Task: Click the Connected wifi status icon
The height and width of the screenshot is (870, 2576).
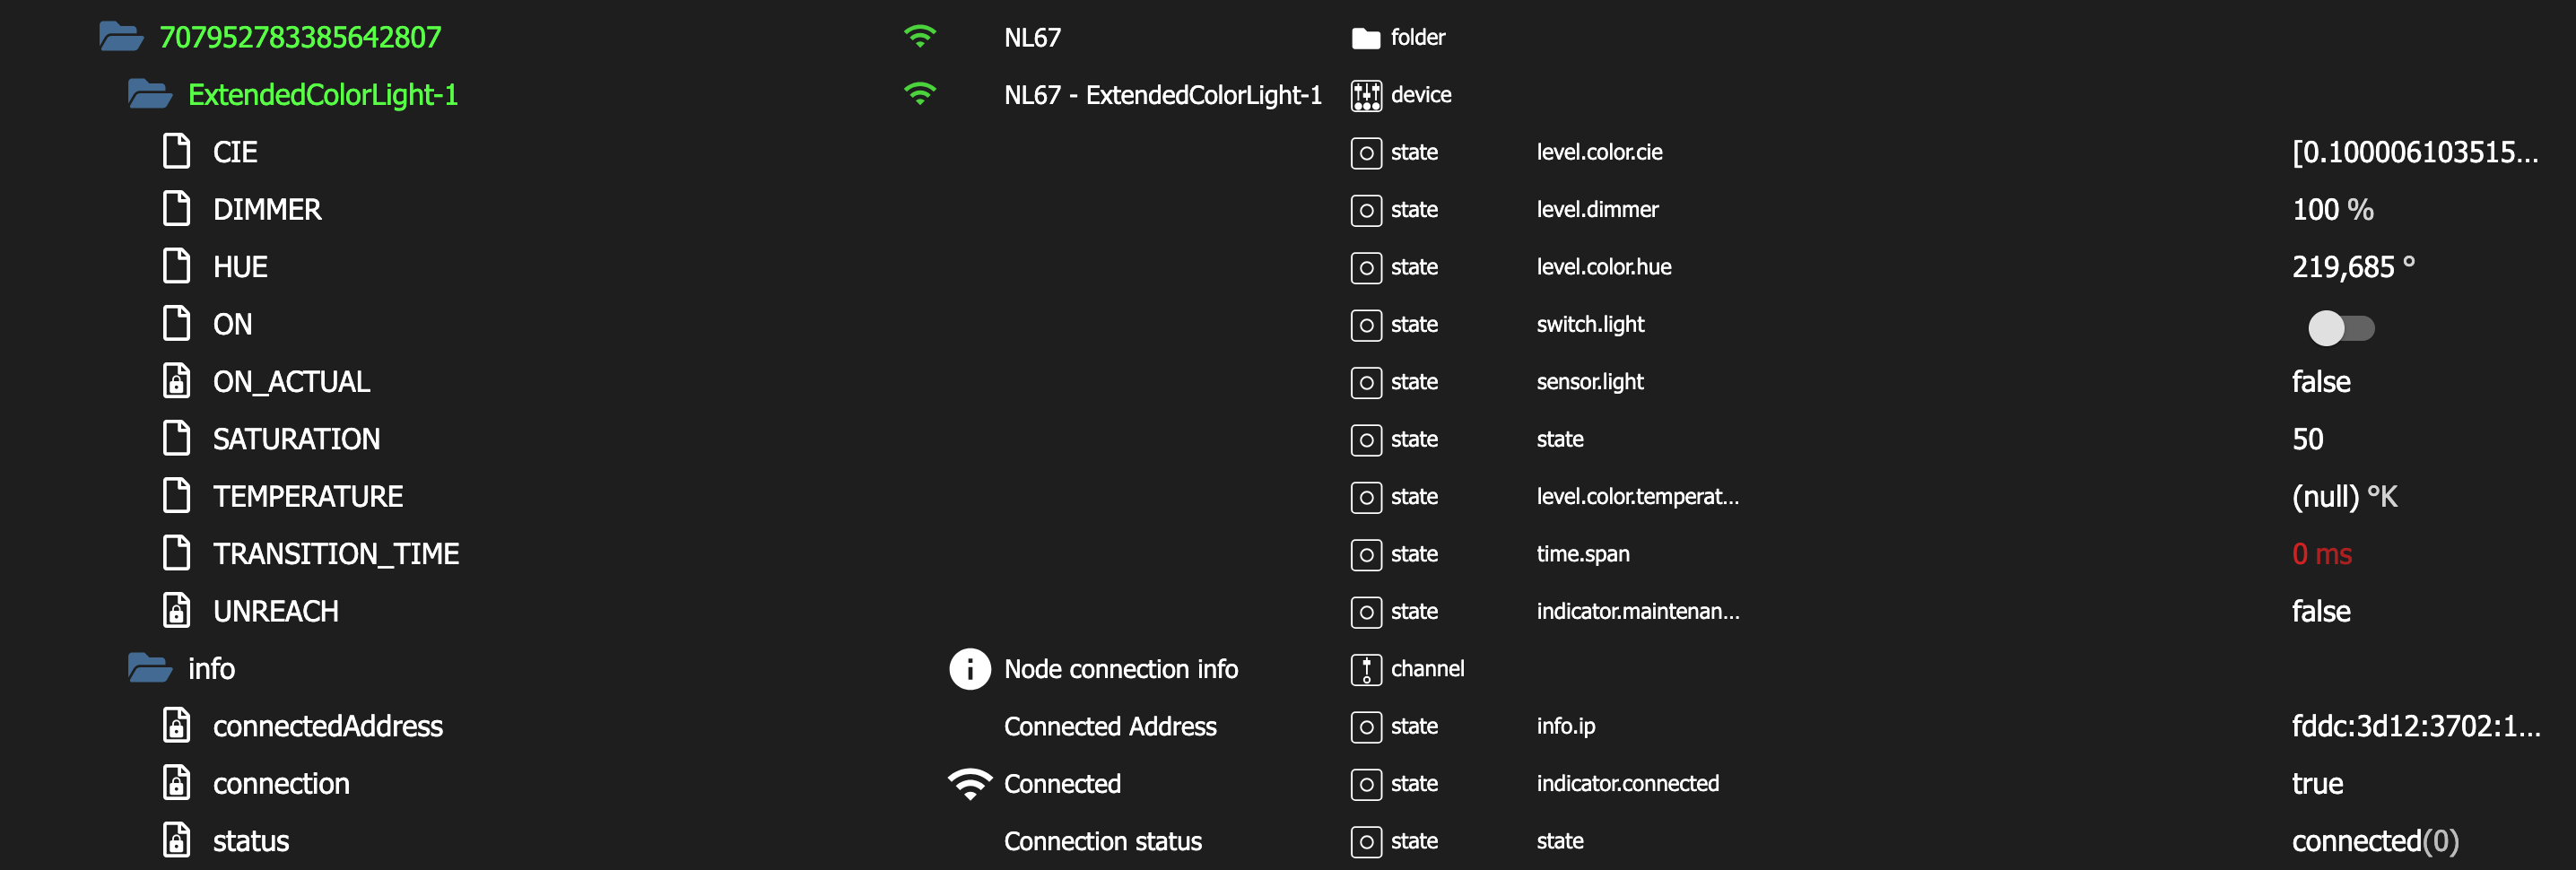Action: [x=969, y=784]
